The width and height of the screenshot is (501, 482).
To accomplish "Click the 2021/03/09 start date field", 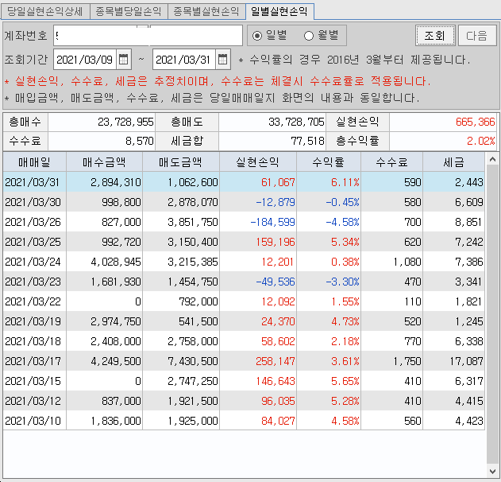I will click(x=85, y=60).
